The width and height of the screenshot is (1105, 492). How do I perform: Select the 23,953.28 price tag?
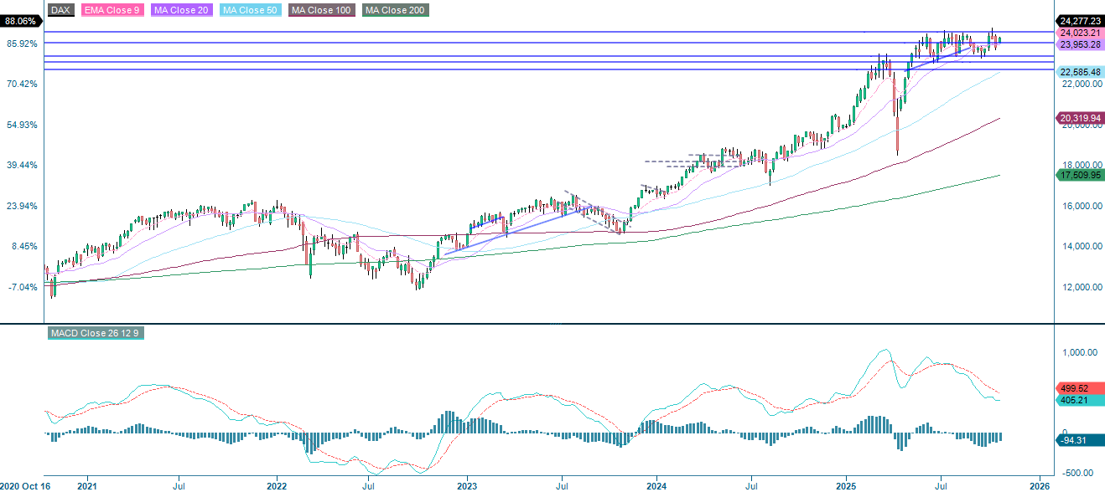[x=1080, y=44]
